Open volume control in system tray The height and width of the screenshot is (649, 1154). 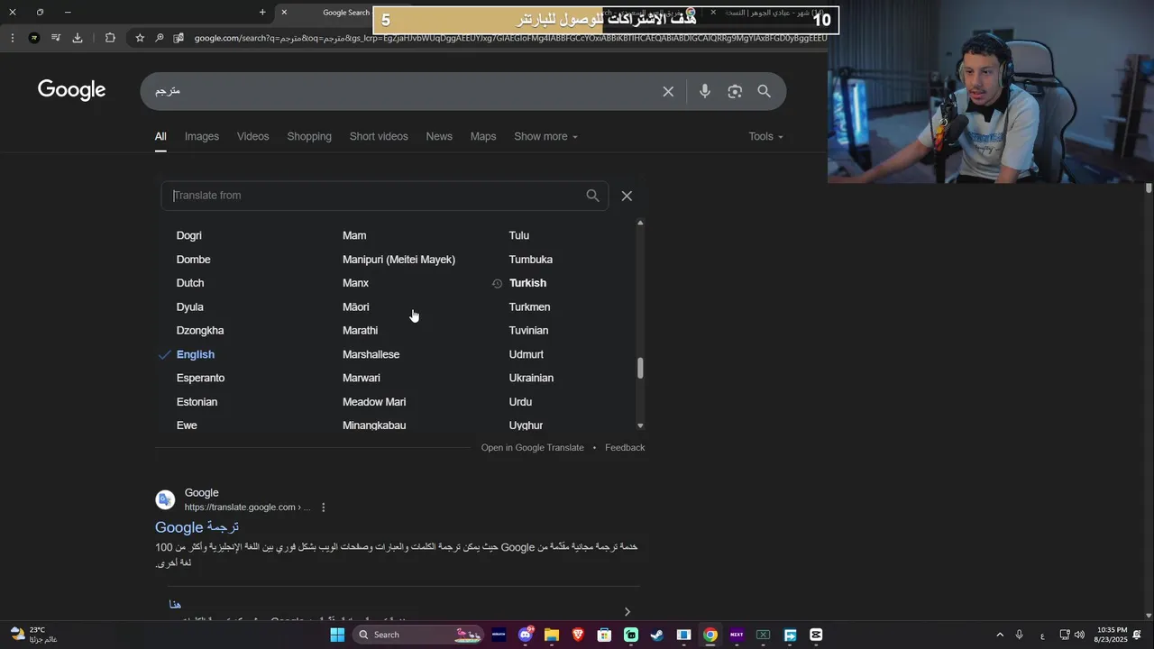pos(1079,635)
